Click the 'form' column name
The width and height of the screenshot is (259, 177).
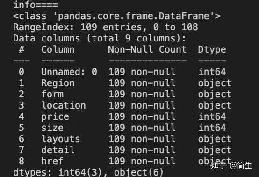[52, 94]
